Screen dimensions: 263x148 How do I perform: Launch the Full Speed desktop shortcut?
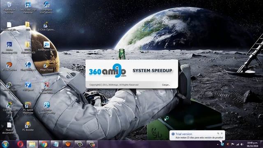tap(28, 87)
